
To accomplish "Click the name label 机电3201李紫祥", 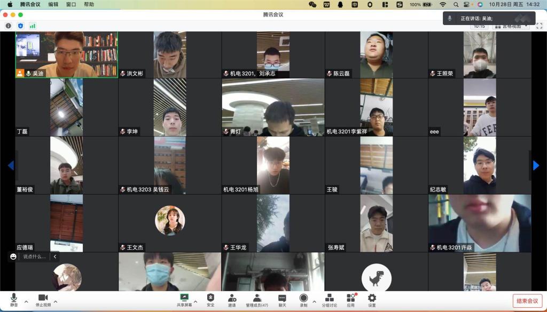I will coord(347,132).
